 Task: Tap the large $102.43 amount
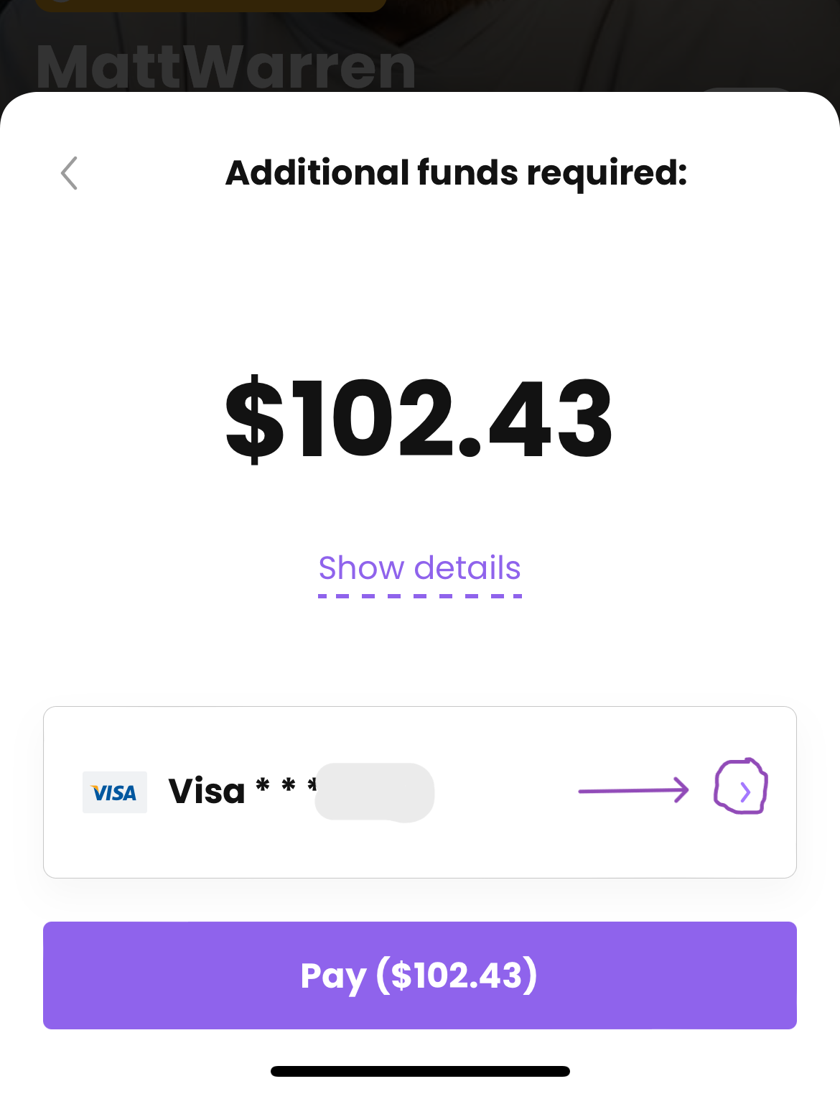click(x=419, y=419)
